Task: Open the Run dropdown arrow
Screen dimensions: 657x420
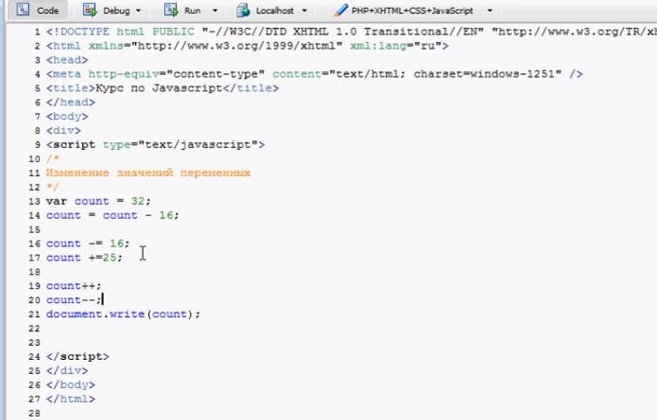Action: pos(215,11)
